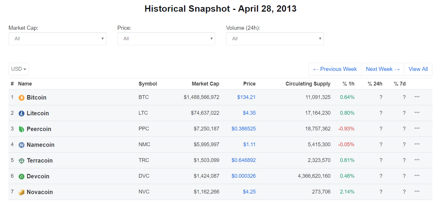443x204 pixels.
Task: Click Peercoin's price $0.386525
Action: pos(243,129)
